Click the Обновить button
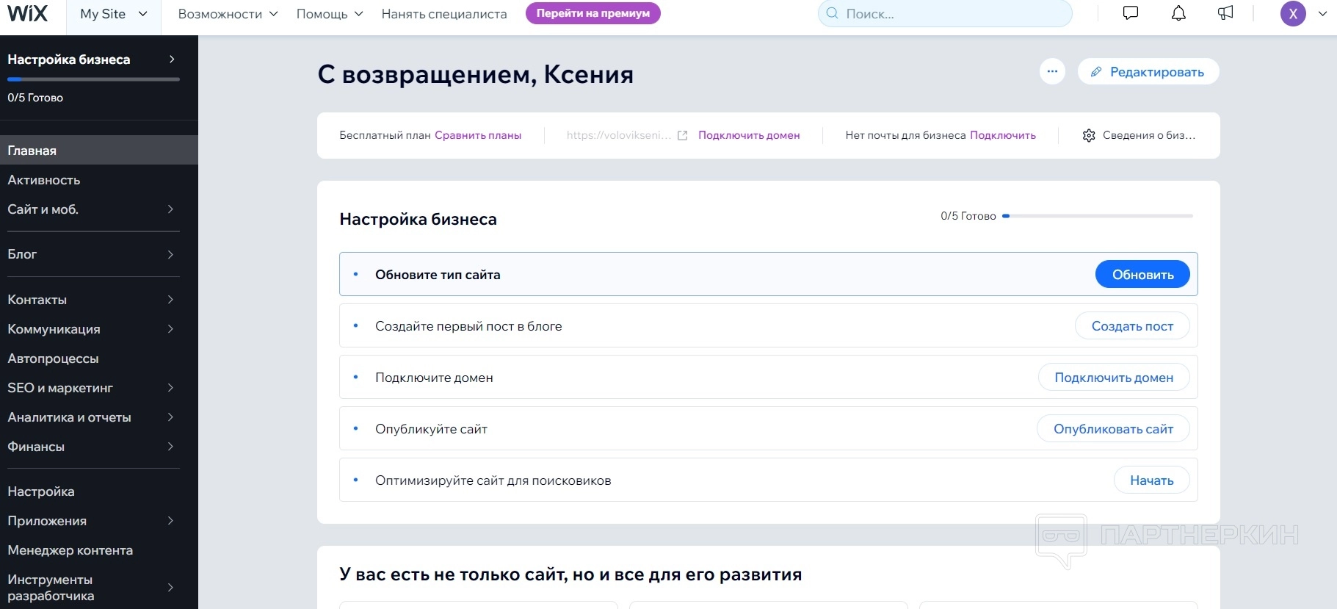 pyautogui.click(x=1142, y=275)
